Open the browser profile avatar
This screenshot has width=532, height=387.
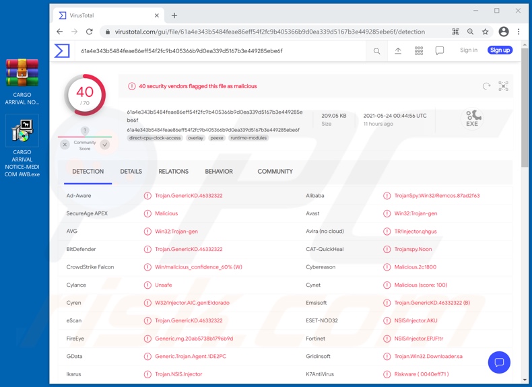click(504, 32)
